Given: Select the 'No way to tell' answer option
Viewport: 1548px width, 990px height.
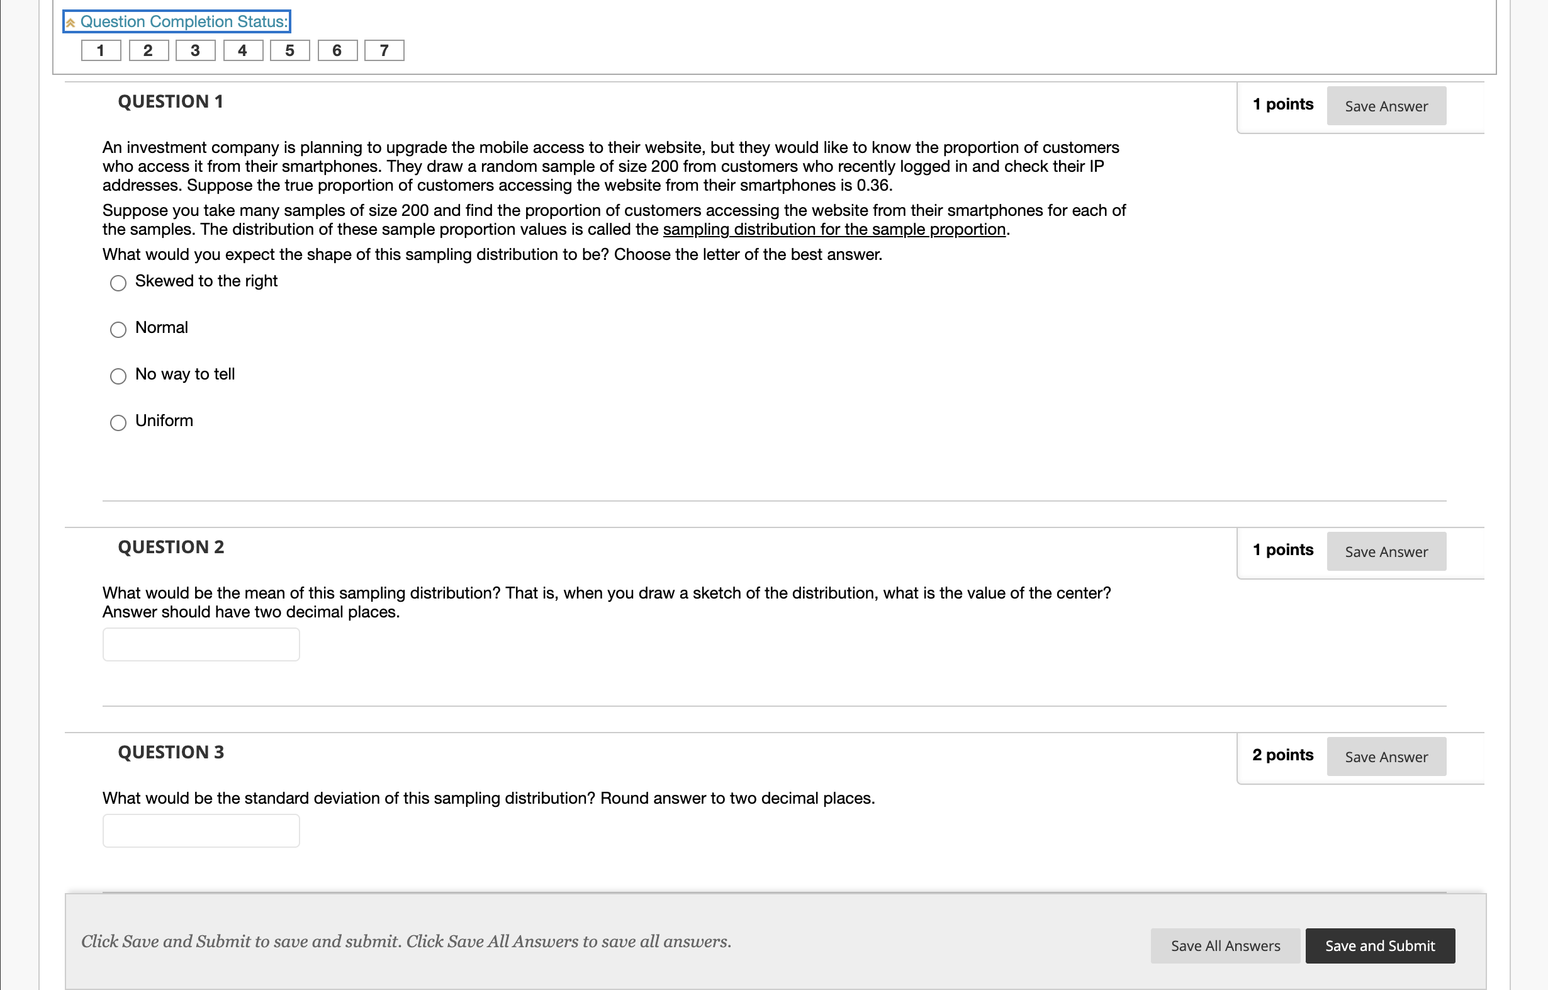Looking at the screenshot, I should click(118, 376).
